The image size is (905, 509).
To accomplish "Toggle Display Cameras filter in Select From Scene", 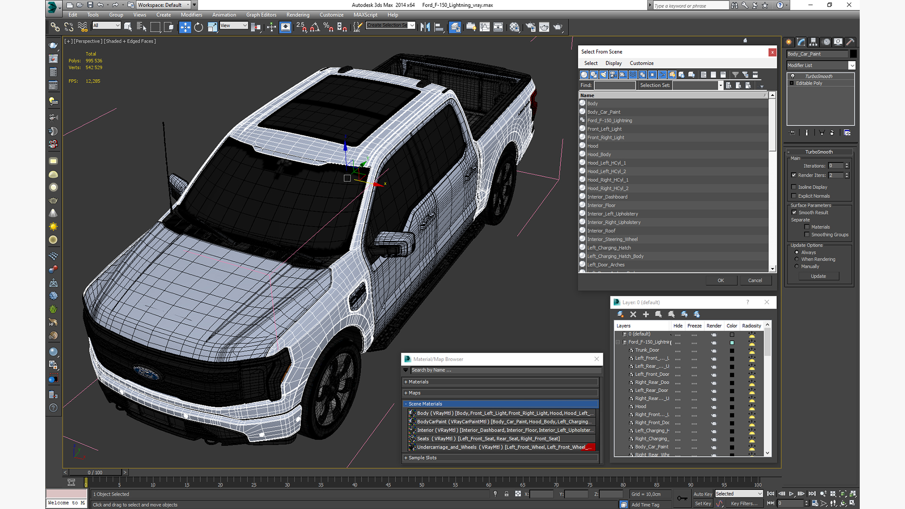I will click(613, 74).
